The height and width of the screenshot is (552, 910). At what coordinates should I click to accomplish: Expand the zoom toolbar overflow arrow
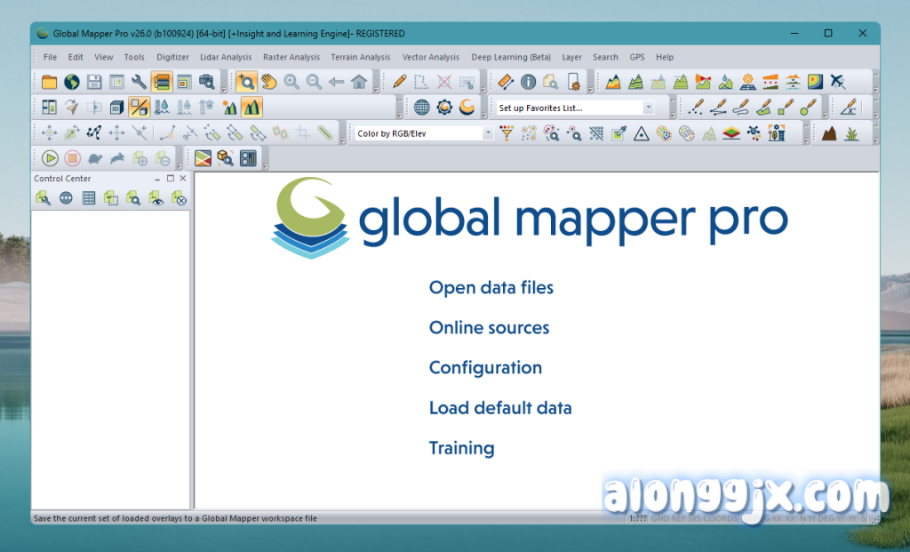pos(376,89)
